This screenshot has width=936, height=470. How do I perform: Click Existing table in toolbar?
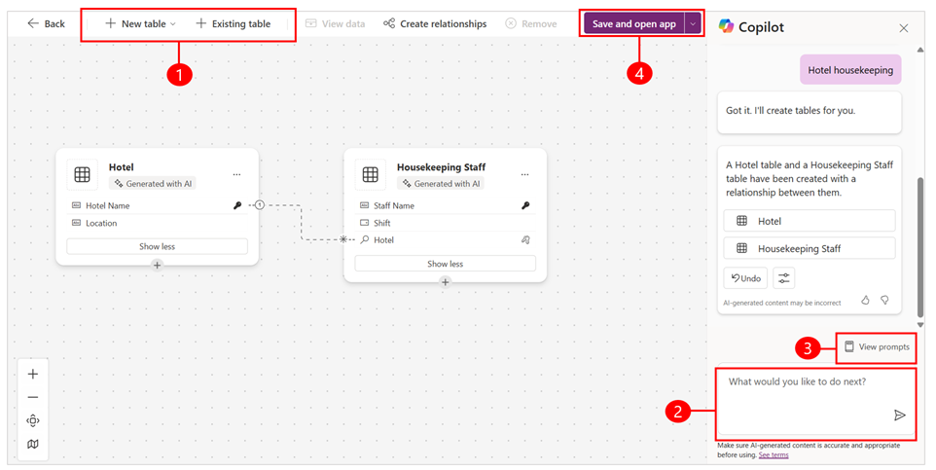pos(234,23)
